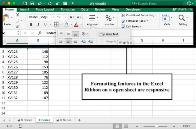
Task: Click the Fill Color paint bucket
Action: (67, 24)
